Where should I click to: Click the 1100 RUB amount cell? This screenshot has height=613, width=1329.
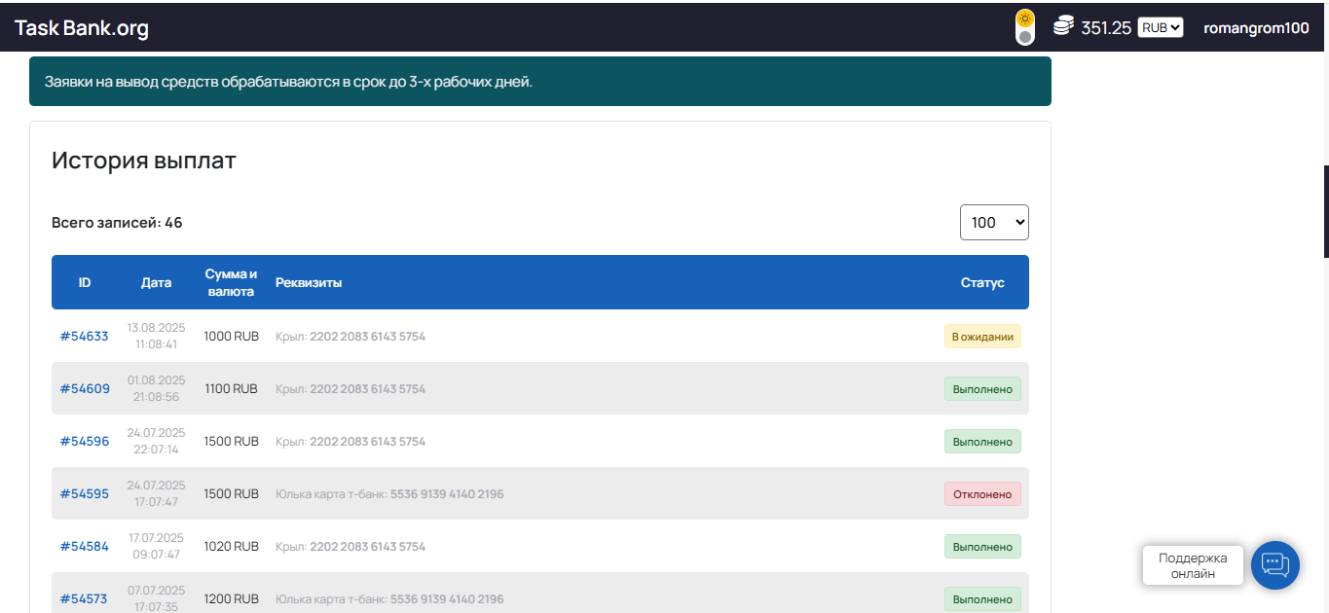(232, 389)
